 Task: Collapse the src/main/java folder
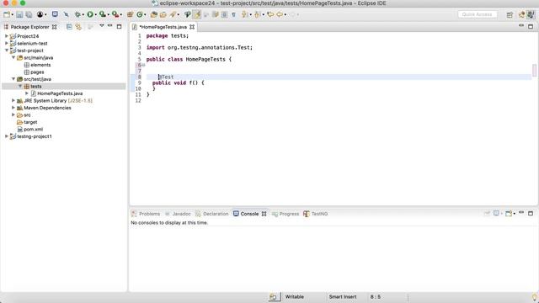13,58
